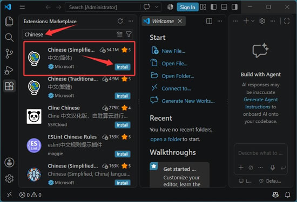The width and height of the screenshot is (297, 202).
Task: Open Source Control view
Action: point(9,54)
